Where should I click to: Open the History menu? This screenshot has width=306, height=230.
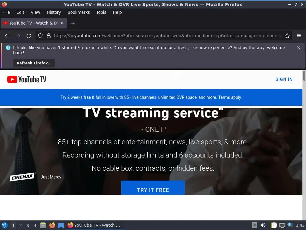tap(54, 12)
